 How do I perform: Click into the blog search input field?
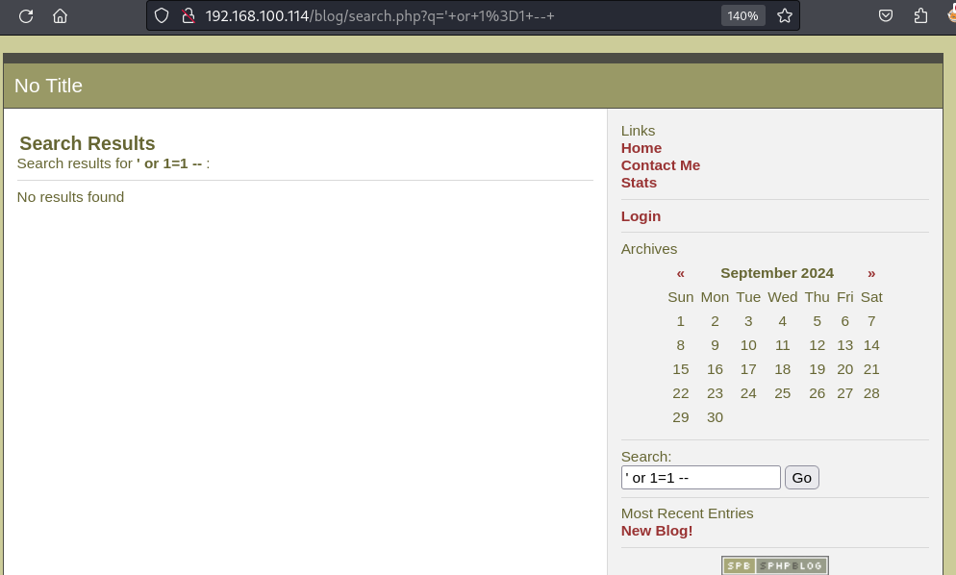700,478
